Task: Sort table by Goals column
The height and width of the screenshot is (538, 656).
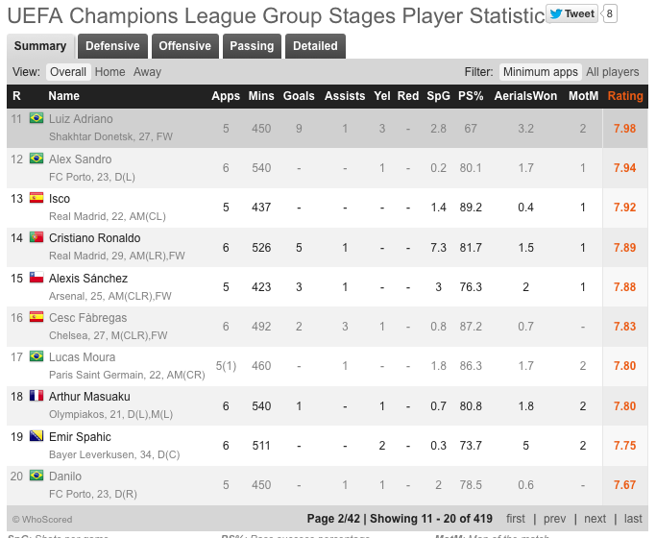Action: coord(299,96)
